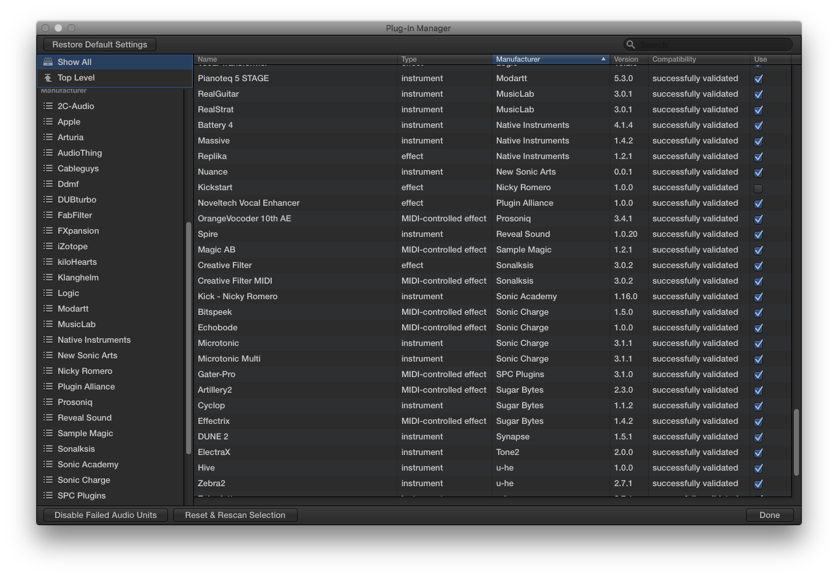Screen dimensions: 838x577
Task: Click the manufacturer sidebar scrollbar thumb
Action: pos(189,338)
